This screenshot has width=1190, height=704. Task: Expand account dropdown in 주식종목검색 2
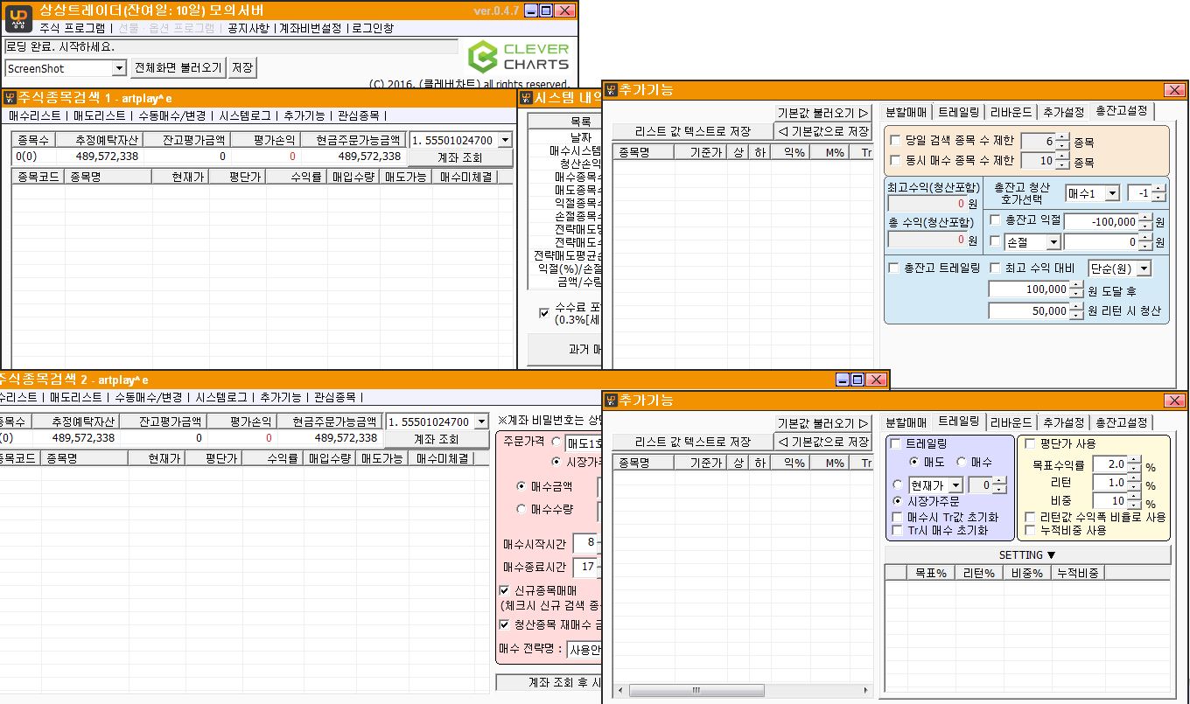[480, 422]
